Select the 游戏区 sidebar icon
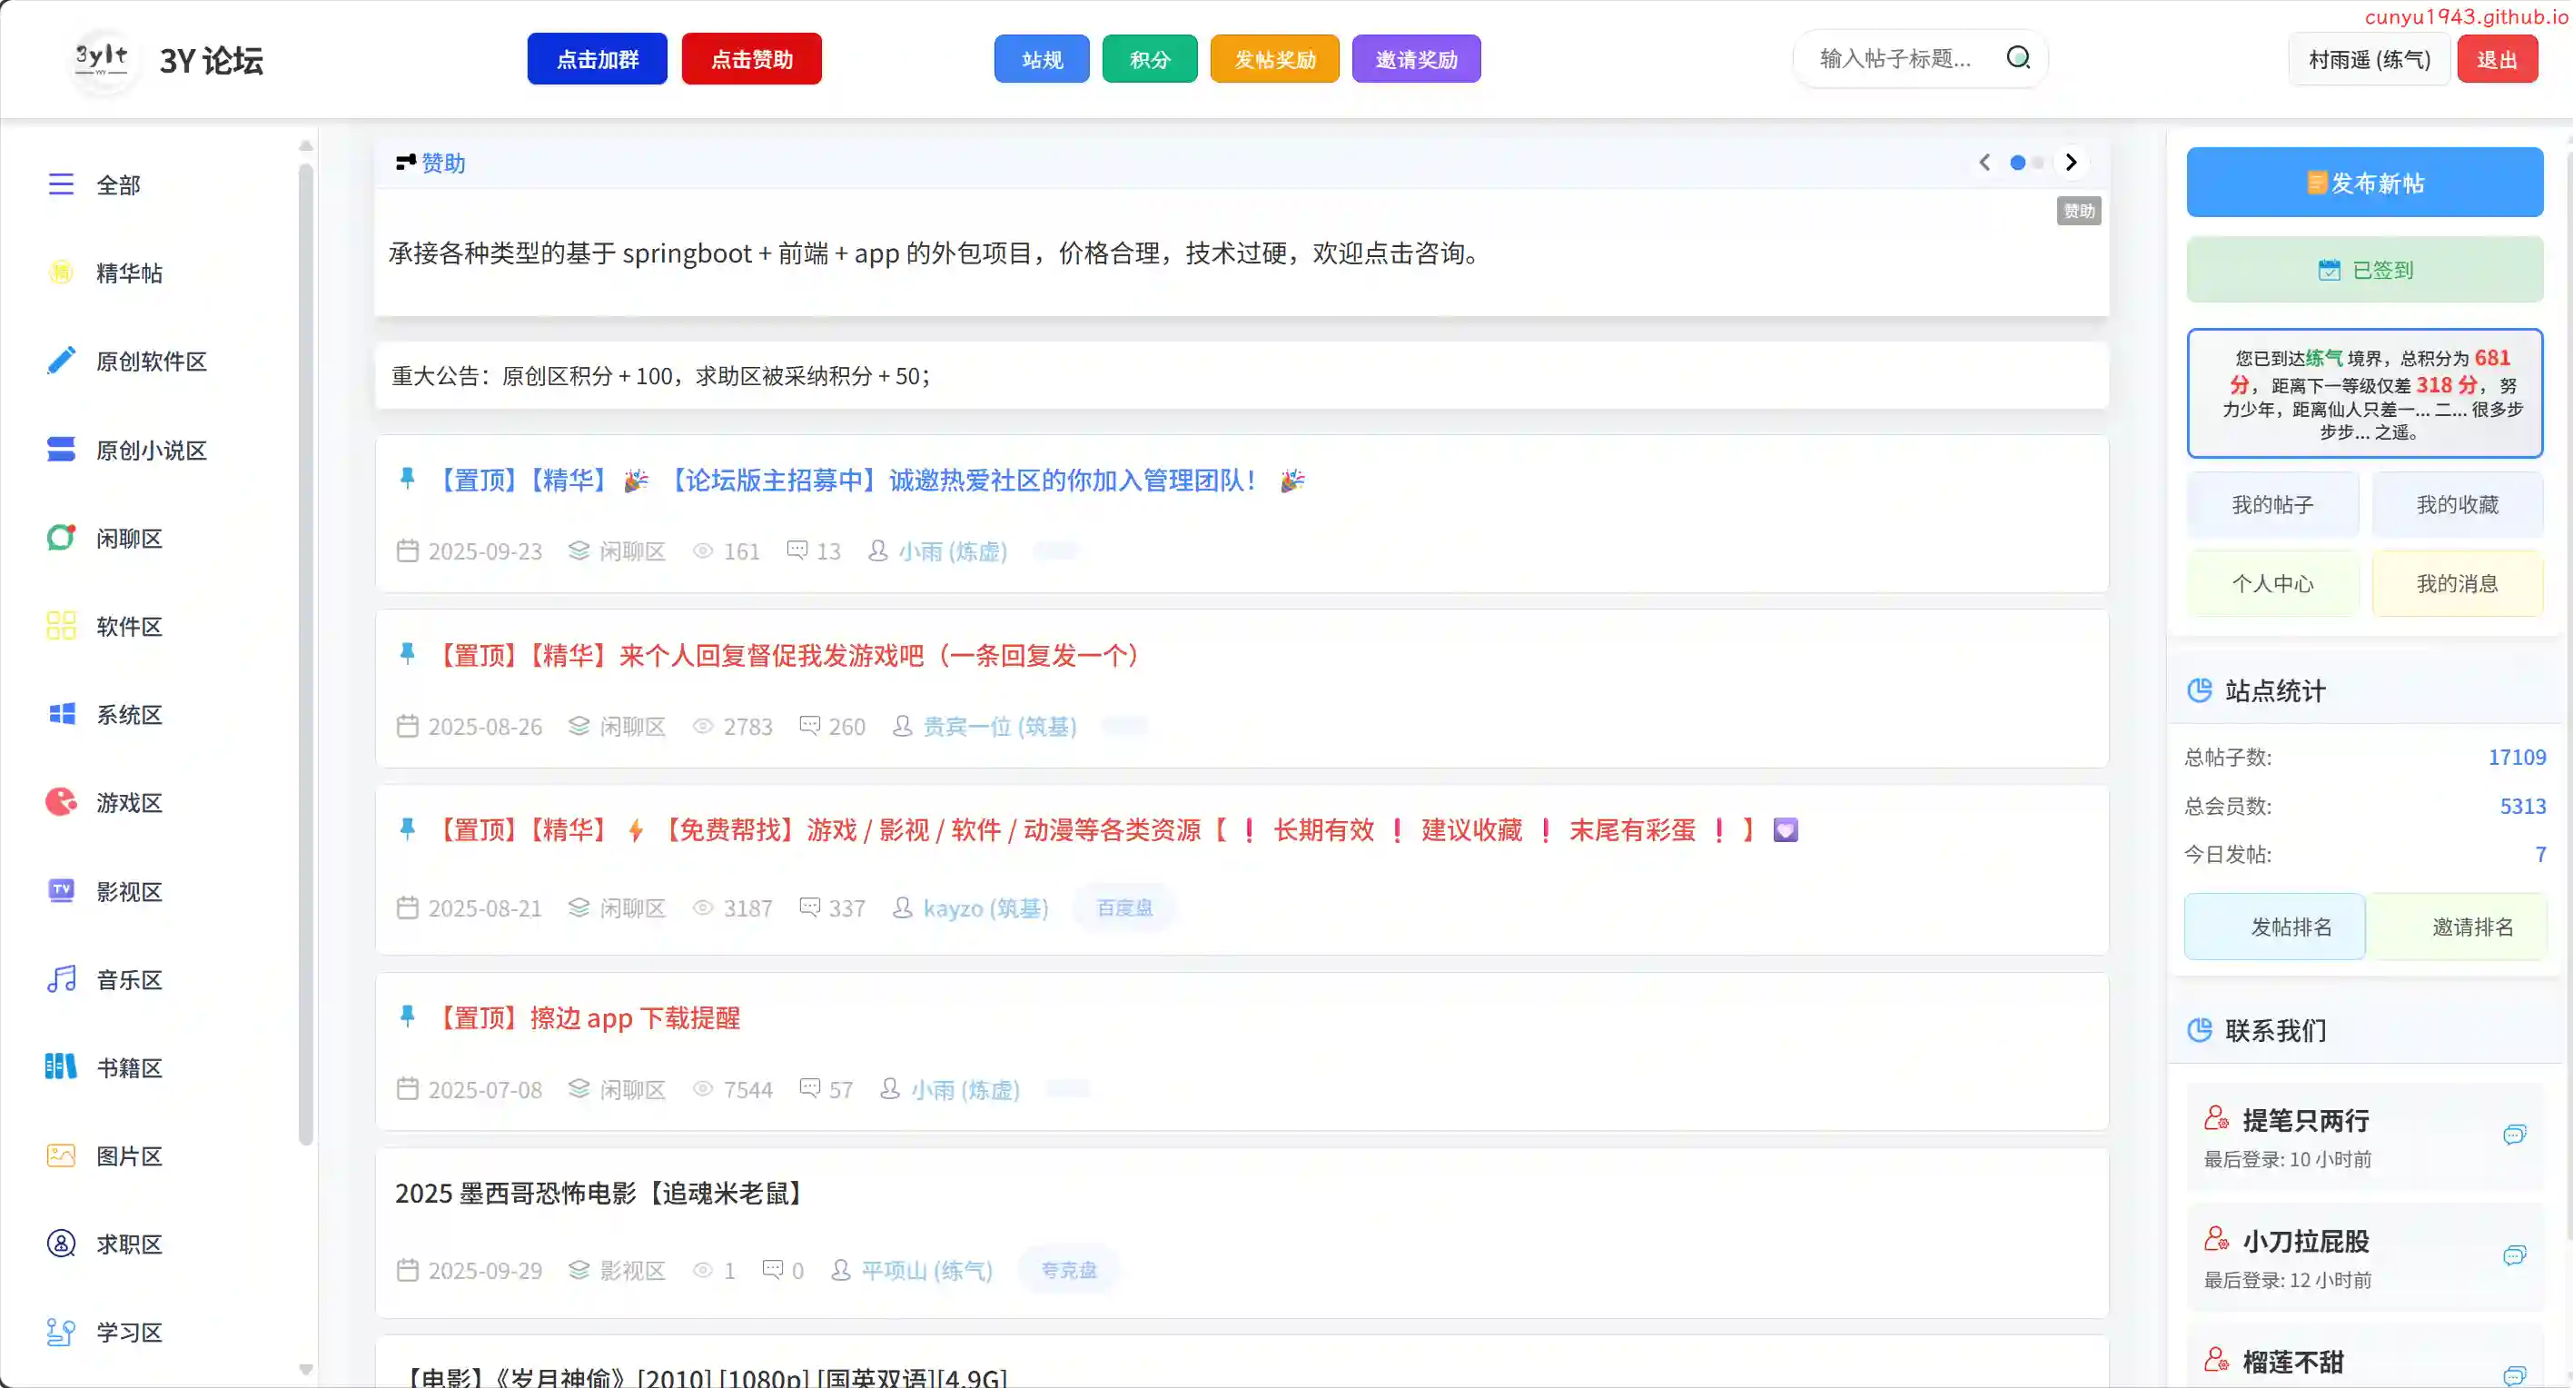2573x1388 pixels. pos(61,801)
